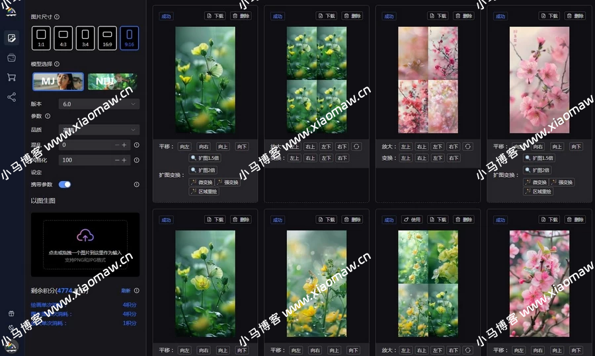Click 下载 on the first image card
Screen dimensions: 595x356
click(216, 16)
